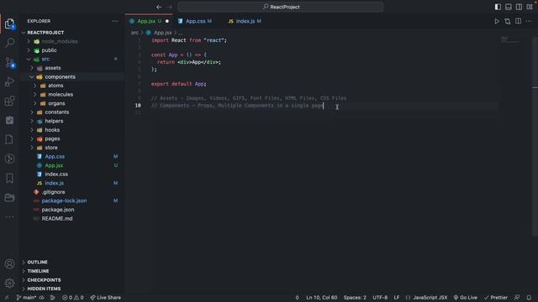
Task: Open the folder-shaped project view in activity bar
Action: coord(9,197)
